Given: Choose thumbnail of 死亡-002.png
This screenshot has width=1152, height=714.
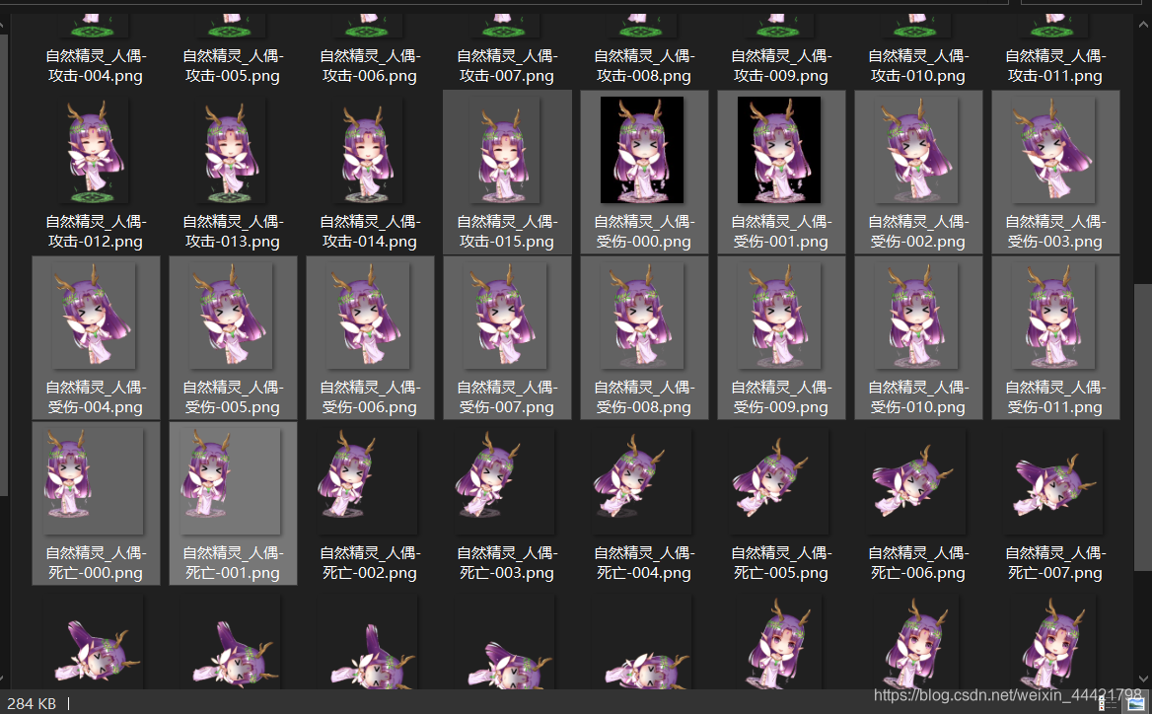Looking at the screenshot, I should coord(368,482).
